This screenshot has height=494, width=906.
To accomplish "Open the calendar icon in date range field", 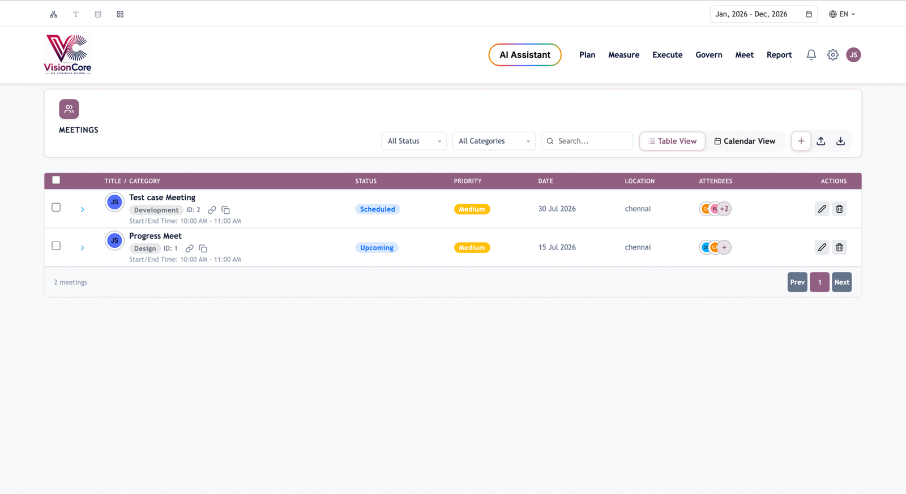I will click(x=809, y=14).
